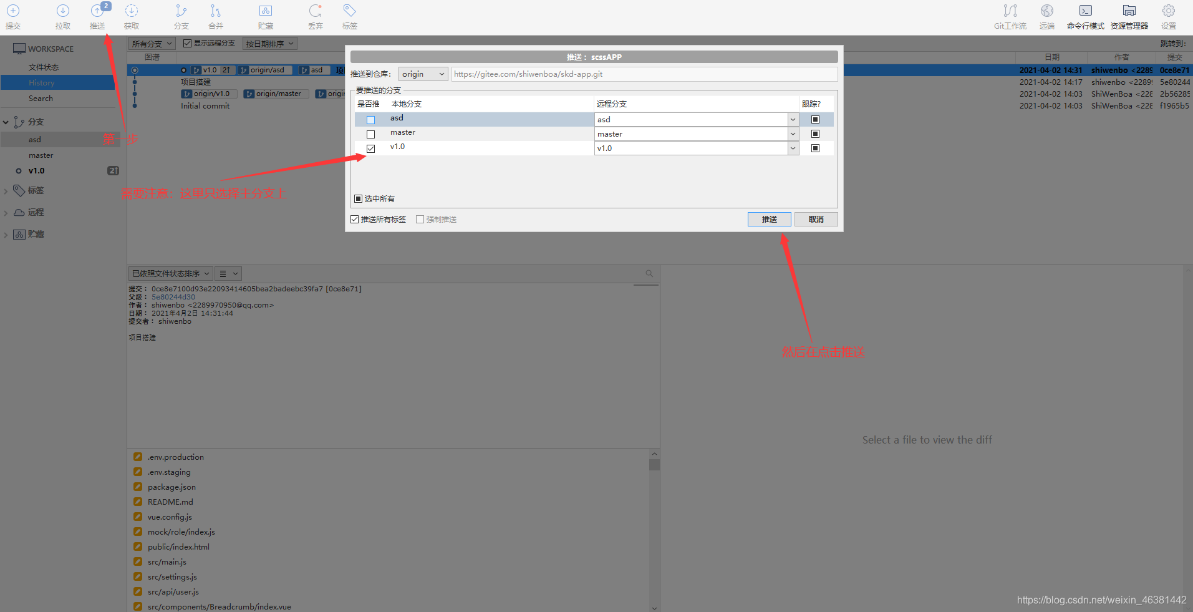The height and width of the screenshot is (612, 1193).
Task: Check the push checkbox for asd branch
Action: [371, 120]
